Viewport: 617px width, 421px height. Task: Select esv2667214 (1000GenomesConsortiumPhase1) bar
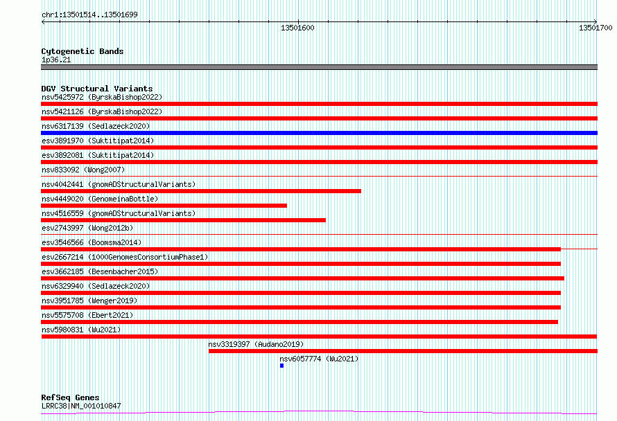(x=301, y=264)
